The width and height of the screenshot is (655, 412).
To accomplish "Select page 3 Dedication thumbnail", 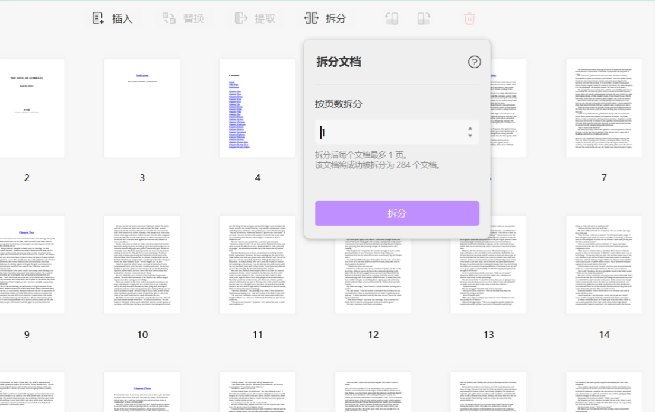I will (142, 108).
